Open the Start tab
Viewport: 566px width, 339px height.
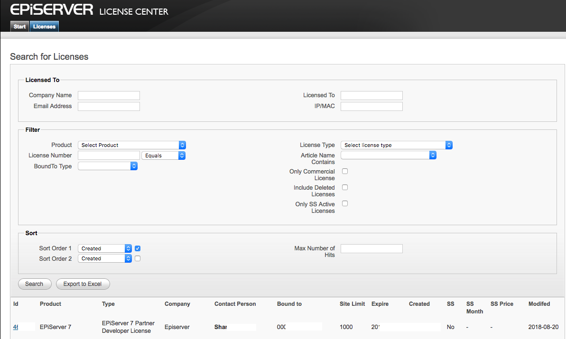tap(19, 27)
